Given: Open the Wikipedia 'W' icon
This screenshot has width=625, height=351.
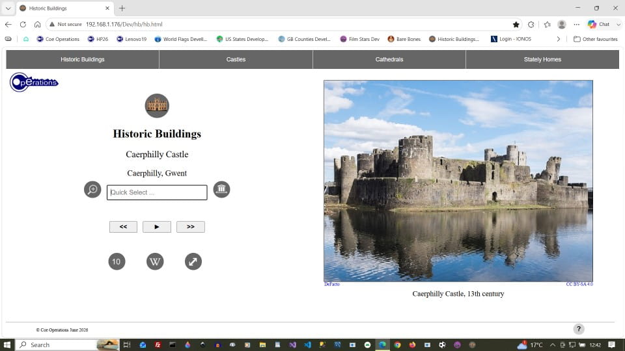Looking at the screenshot, I should pyautogui.click(x=155, y=261).
